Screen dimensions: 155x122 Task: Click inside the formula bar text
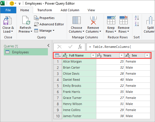click(x=120, y=47)
